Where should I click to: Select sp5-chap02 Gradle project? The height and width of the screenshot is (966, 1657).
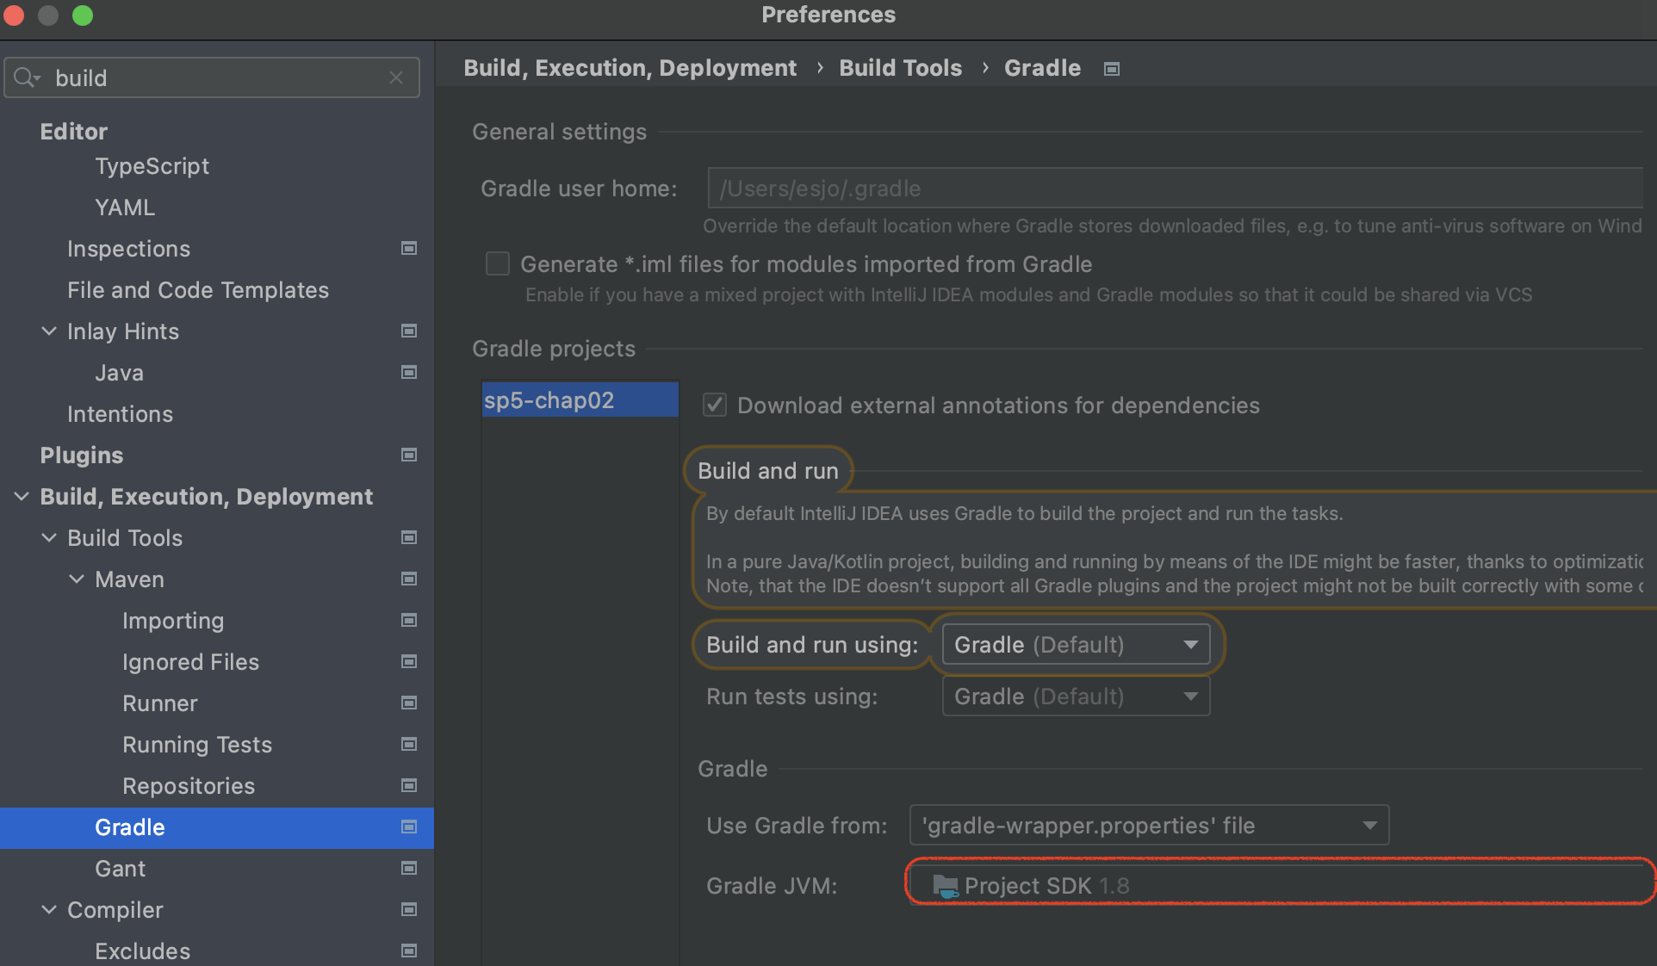pos(580,399)
